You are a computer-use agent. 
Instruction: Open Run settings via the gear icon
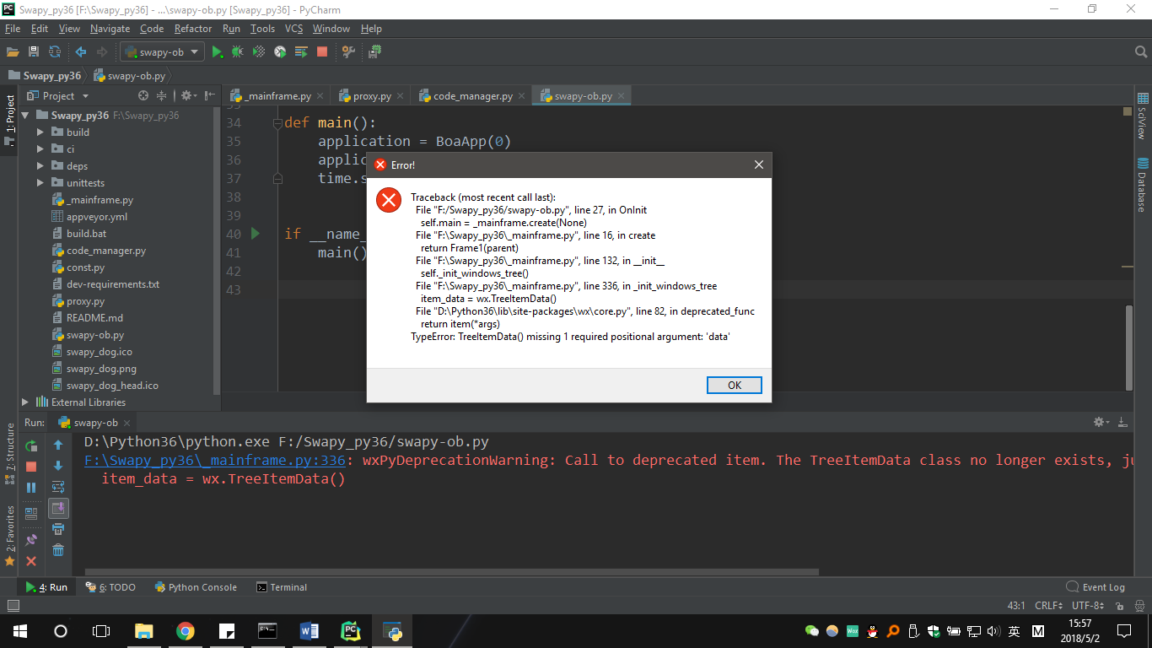coord(1099,421)
